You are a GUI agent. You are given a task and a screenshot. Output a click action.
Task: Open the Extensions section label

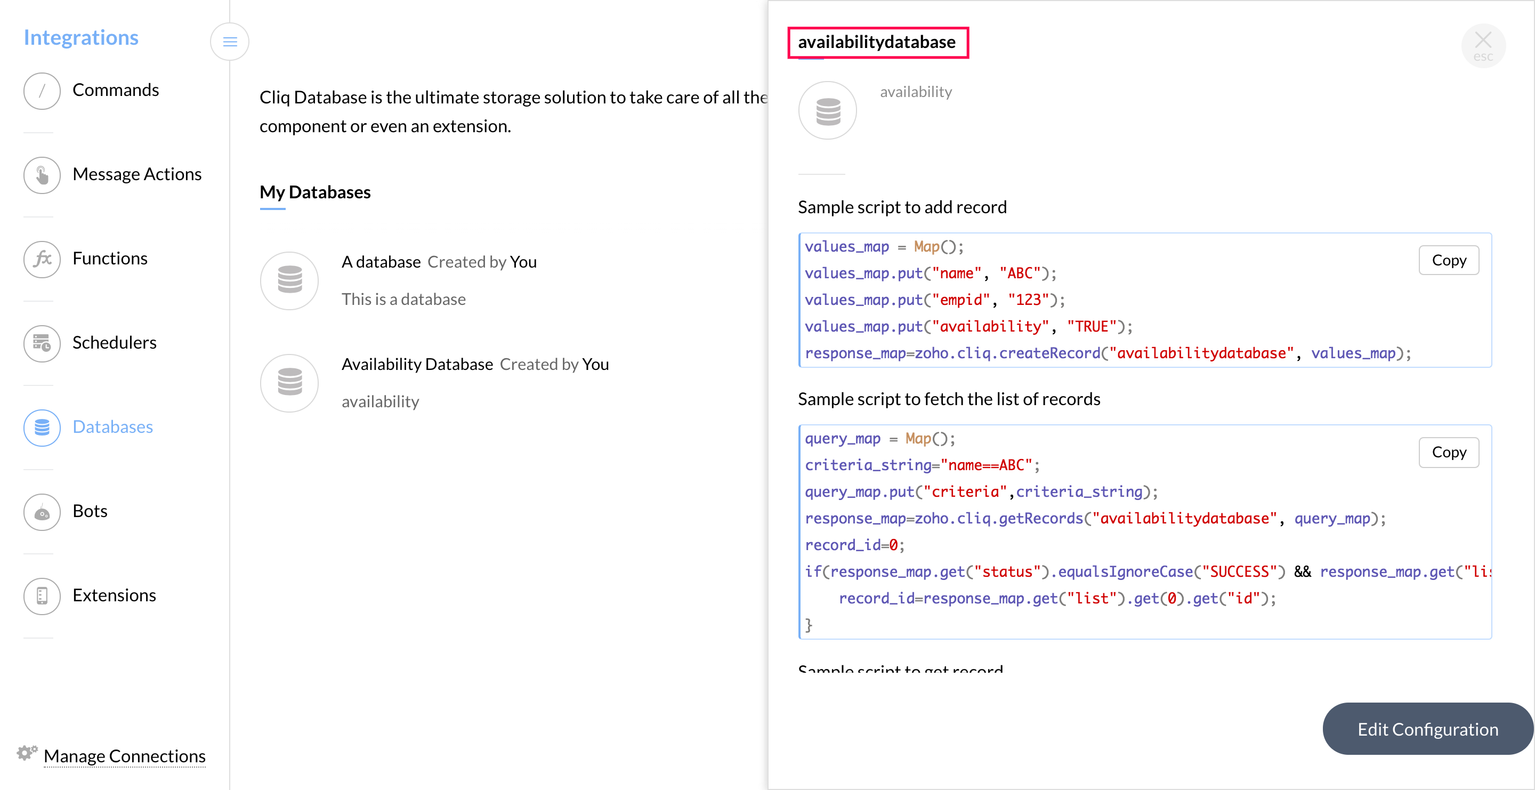115,595
